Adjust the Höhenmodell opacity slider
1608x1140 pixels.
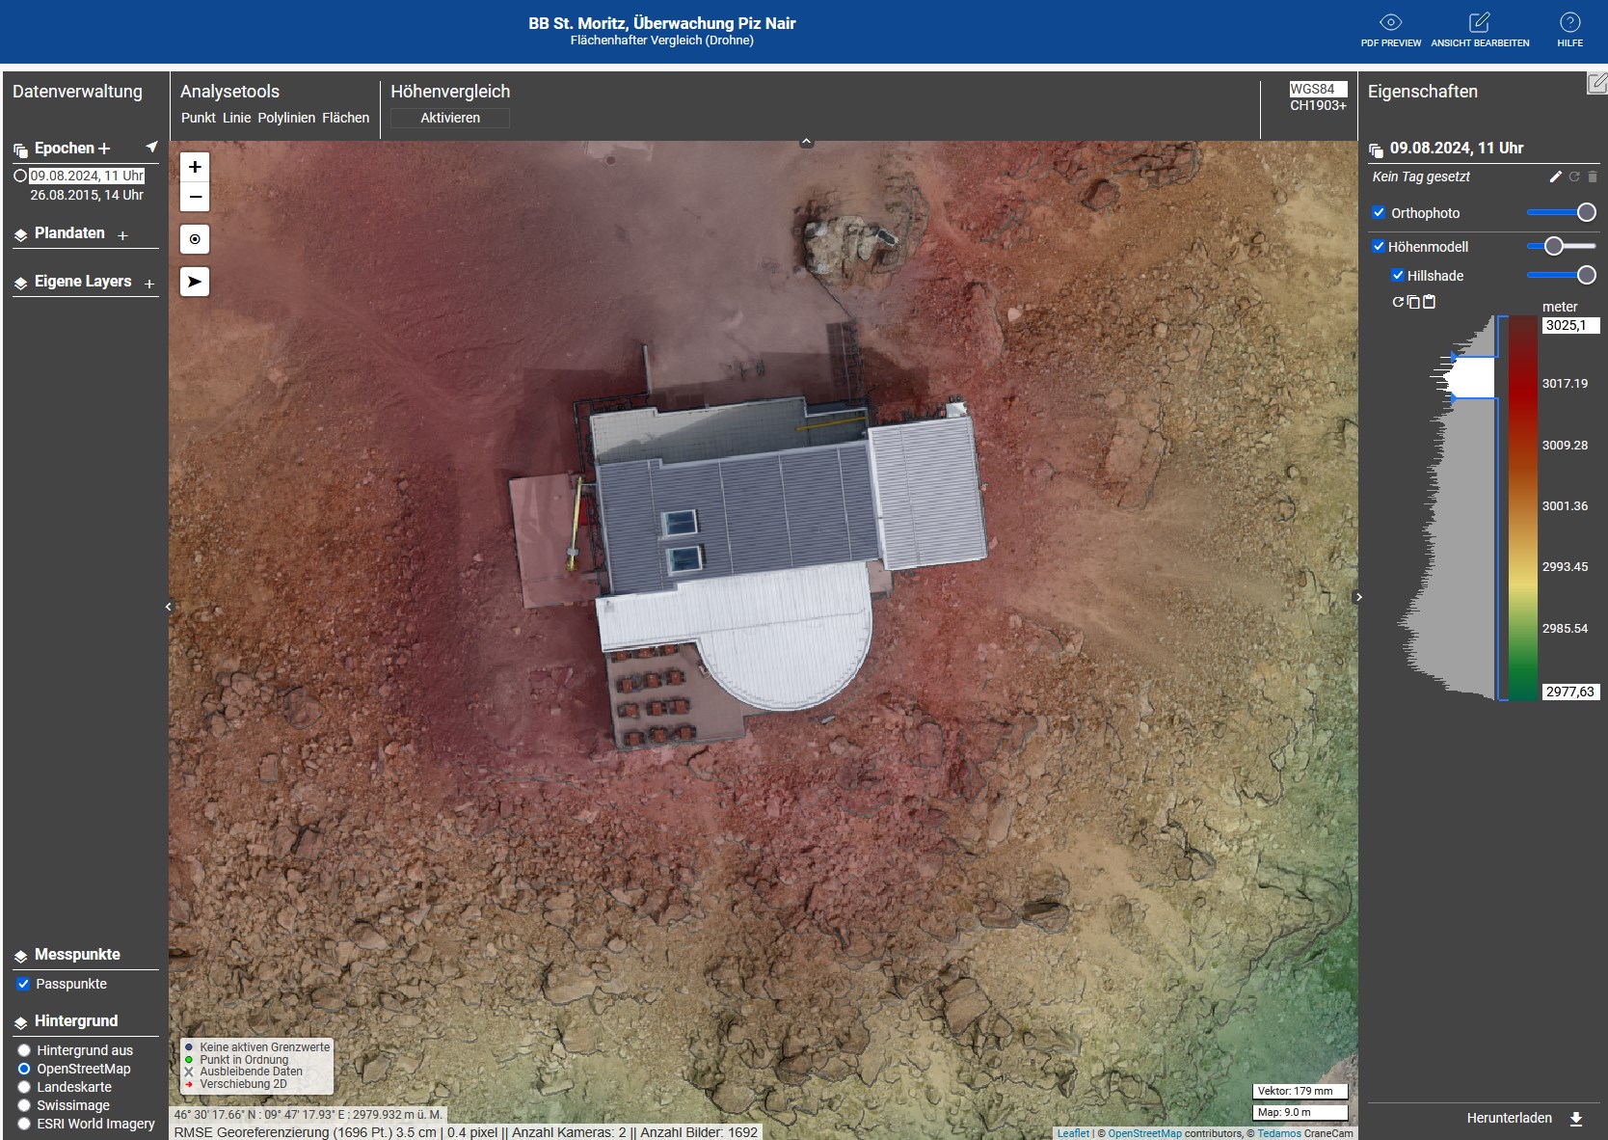[x=1553, y=246]
